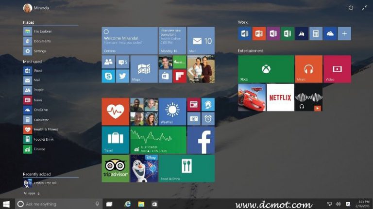Open the Flipboard tile
This screenshot has height=209, width=373.
(x=180, y=76)
